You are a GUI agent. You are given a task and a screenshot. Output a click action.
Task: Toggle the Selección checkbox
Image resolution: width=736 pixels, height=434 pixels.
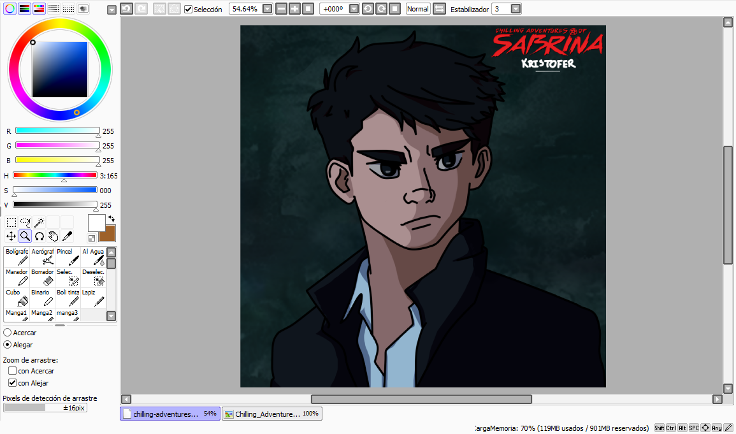click(x=188, y=10)
